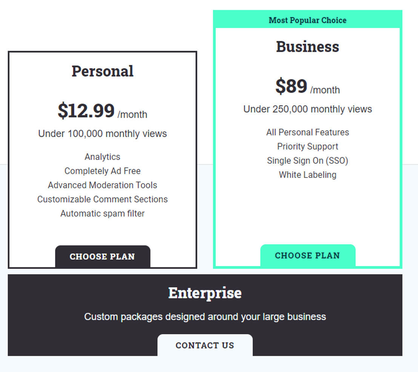This screenshot has width=418, height=372.
Task: Click Advanced Moderation Tools feature
Action: pyautogui.click(x=103, y=185)
